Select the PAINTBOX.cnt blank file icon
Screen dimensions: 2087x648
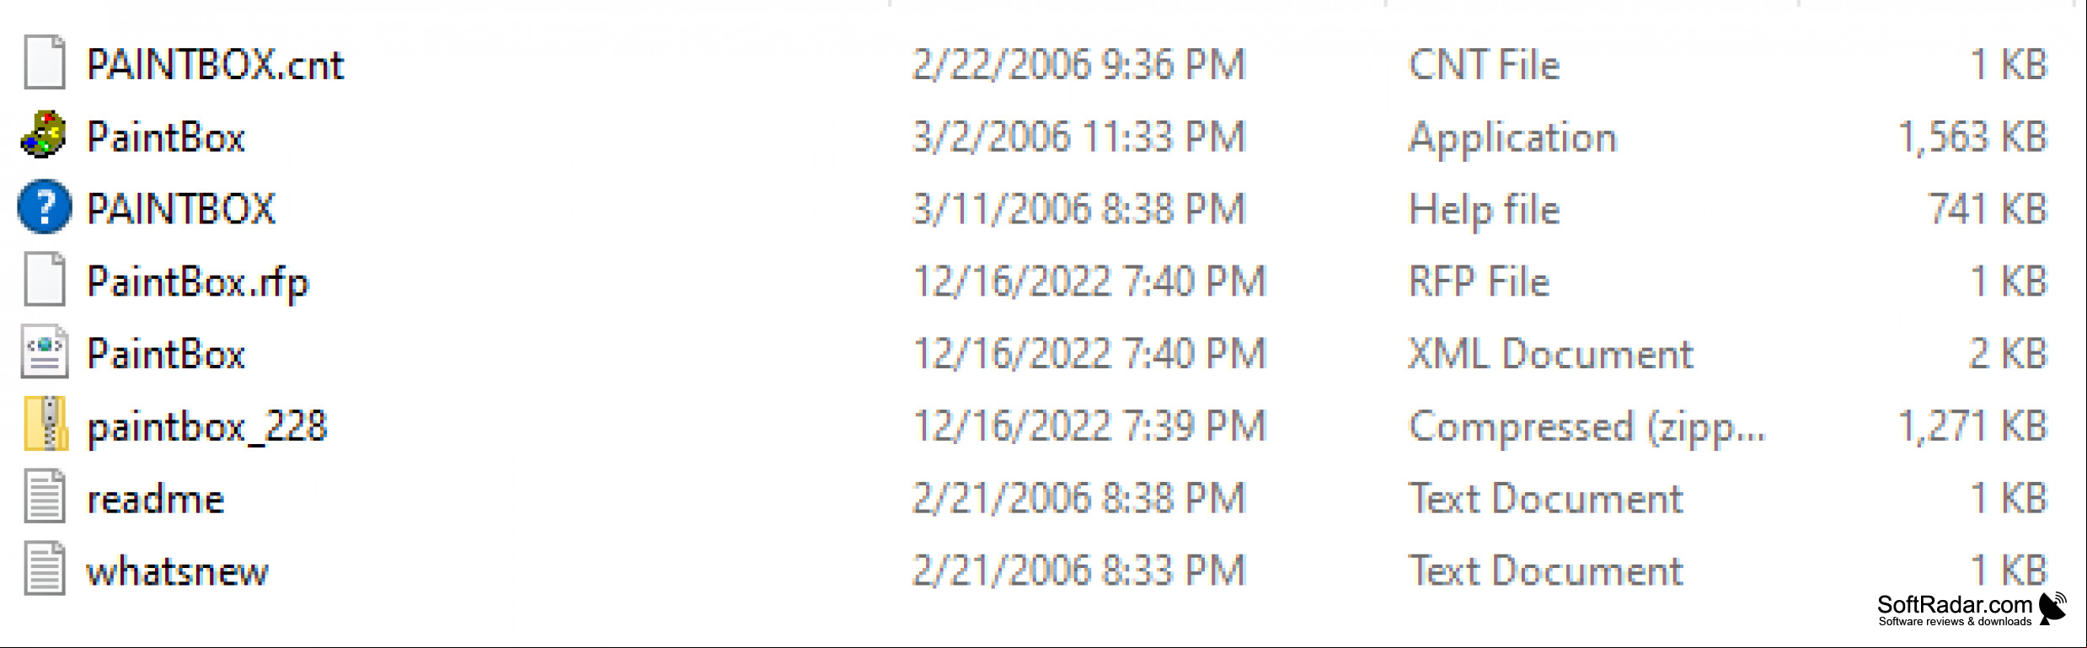tap(45, 62)
